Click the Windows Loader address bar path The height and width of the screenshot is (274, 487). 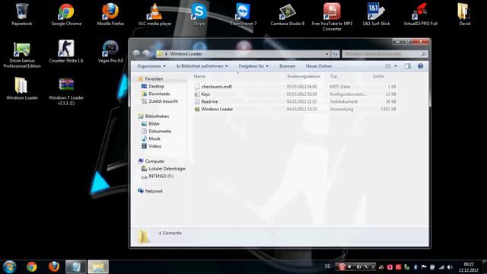click(x=186, y=54)
